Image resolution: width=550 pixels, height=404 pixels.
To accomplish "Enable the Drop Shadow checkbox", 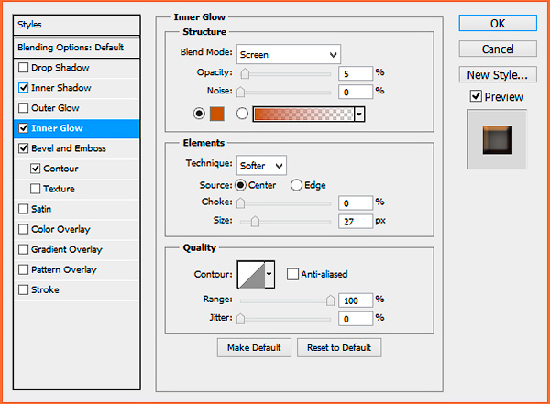I will (x=23, y=68).
